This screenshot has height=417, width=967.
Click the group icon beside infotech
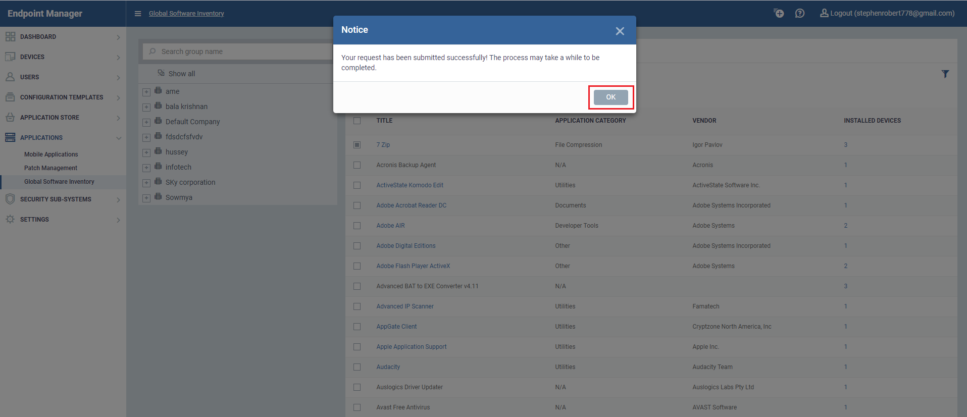(158, 167)
